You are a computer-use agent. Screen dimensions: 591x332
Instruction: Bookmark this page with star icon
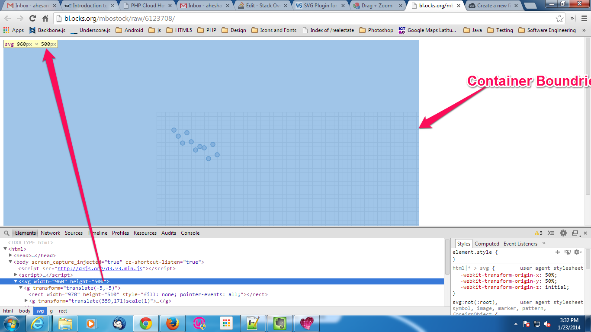tap(560, 19)
